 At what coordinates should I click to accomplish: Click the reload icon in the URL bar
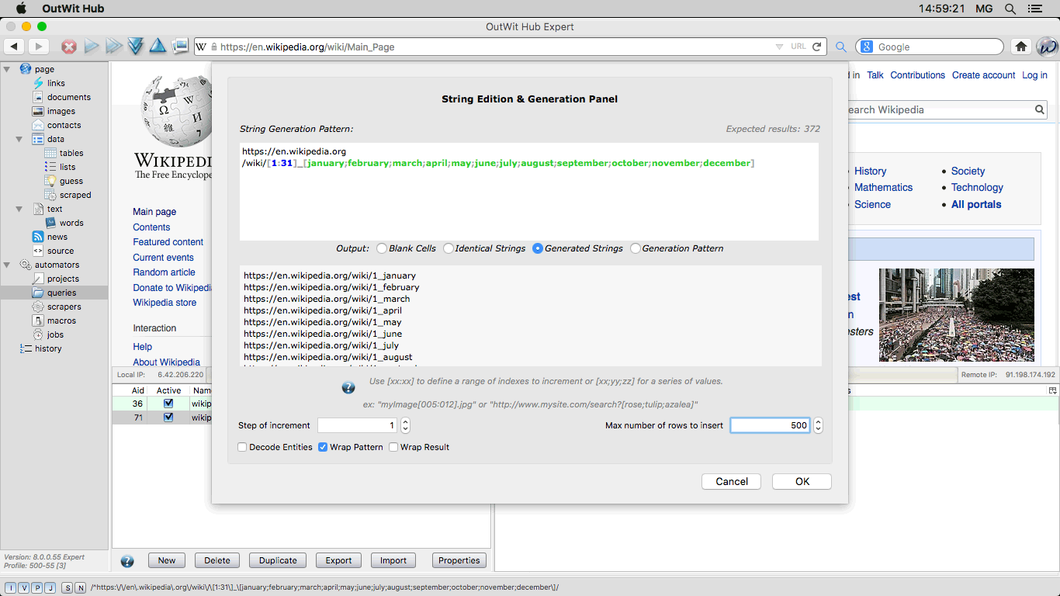click(817, 47)
